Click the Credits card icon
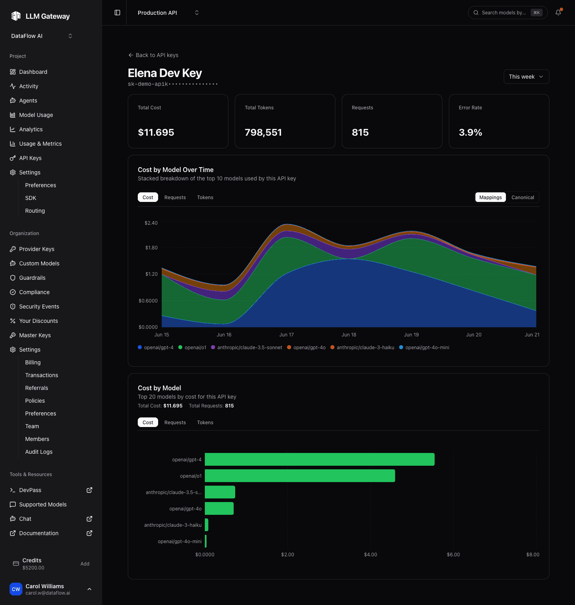The image size is (575, 605). tap(16, 563)
